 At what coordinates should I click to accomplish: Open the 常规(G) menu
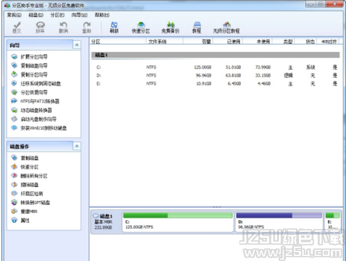[14, 15]
